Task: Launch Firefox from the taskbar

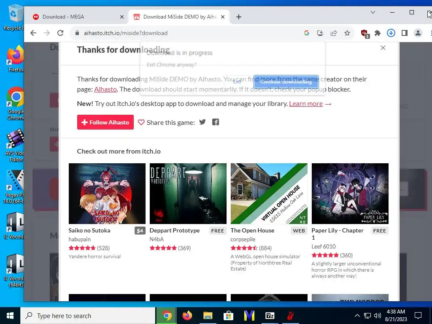Action: tap(187, 316)
